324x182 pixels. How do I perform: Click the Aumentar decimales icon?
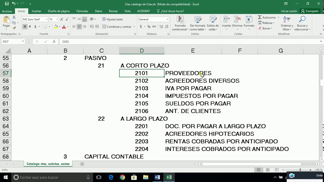(161, 26)
